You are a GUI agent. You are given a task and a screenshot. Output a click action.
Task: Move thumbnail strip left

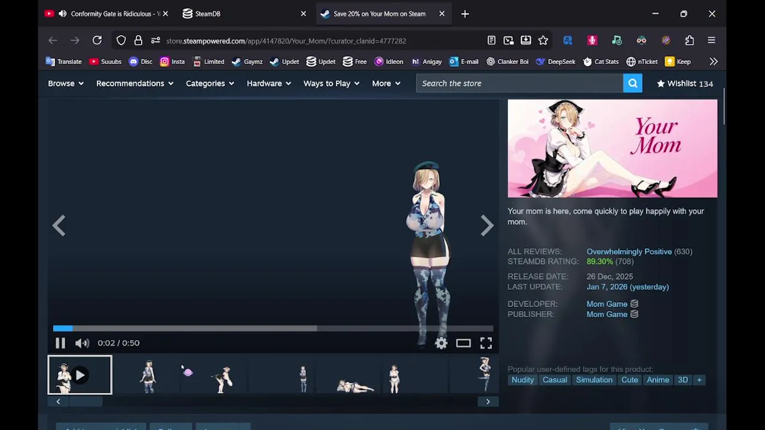(x=58, y=401)
